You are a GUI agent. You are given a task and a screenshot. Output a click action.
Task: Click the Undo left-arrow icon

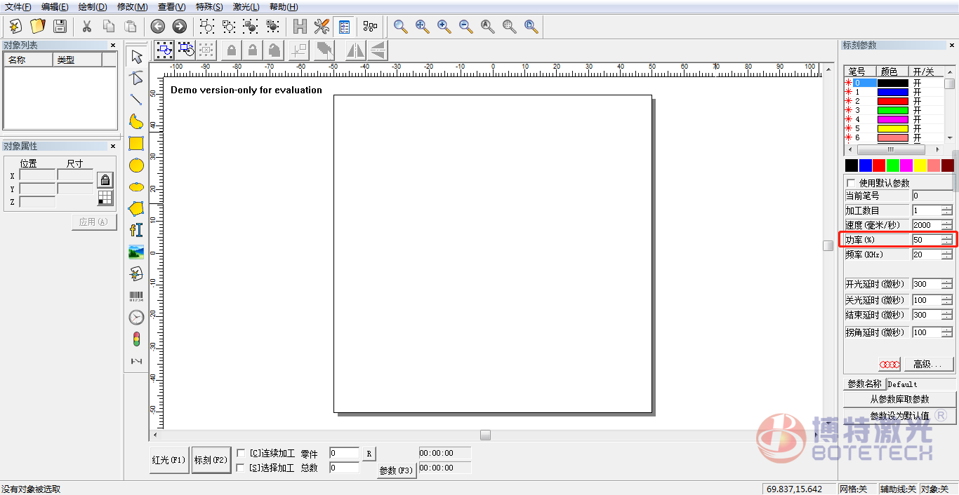pyautogui.click(x=158, y=27)
